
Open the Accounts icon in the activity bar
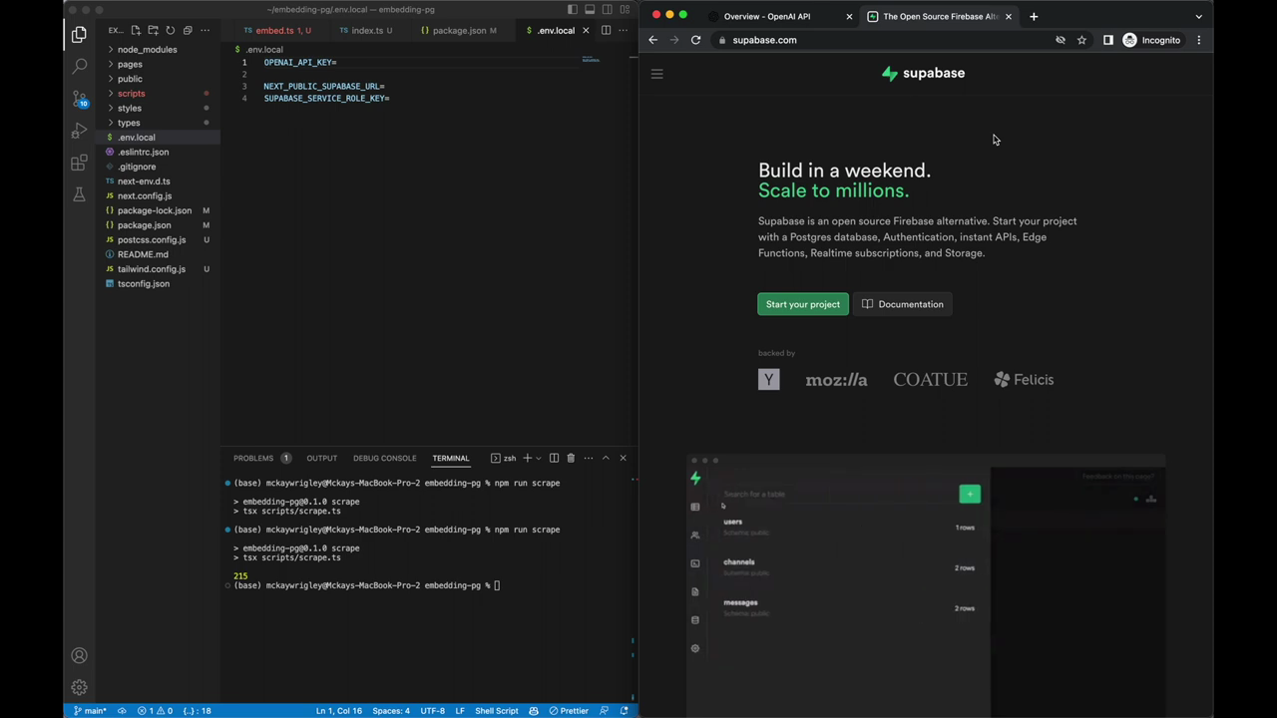pos(79,655)
